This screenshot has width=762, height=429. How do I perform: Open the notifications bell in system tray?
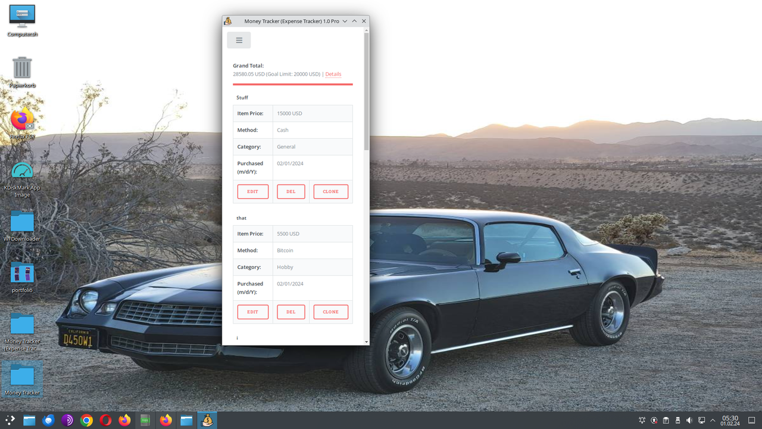click(642, 420)
